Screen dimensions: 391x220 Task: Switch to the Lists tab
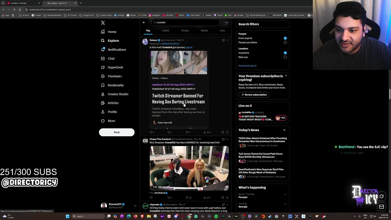(222, 31)
